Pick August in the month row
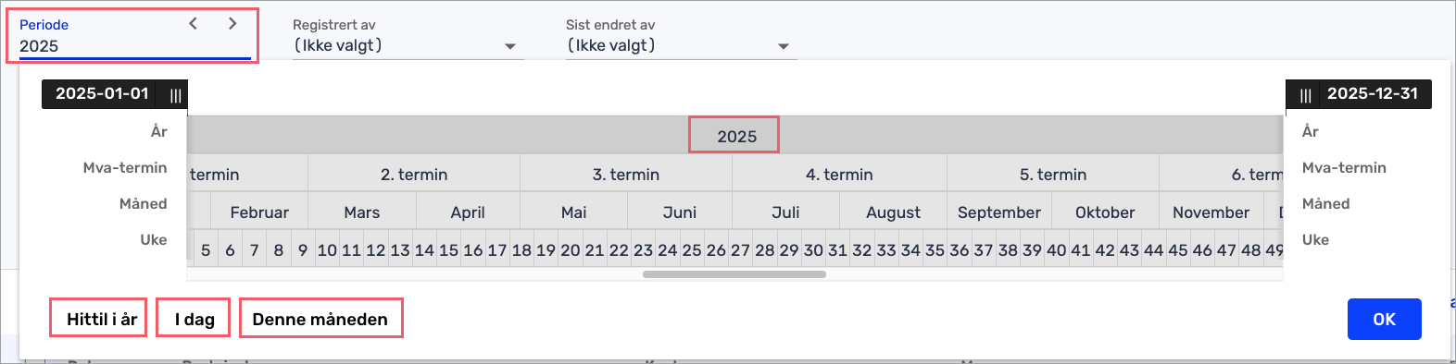The height and width of the screenshot is (364, 1456). [893, 212]
